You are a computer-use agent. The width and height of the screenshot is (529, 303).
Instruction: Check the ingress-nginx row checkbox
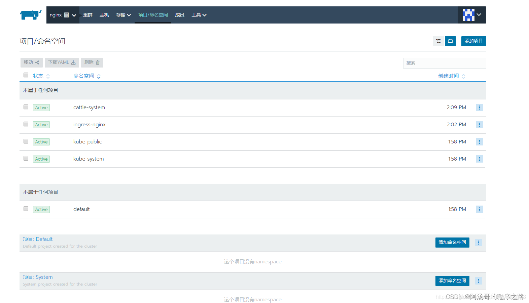26,124
